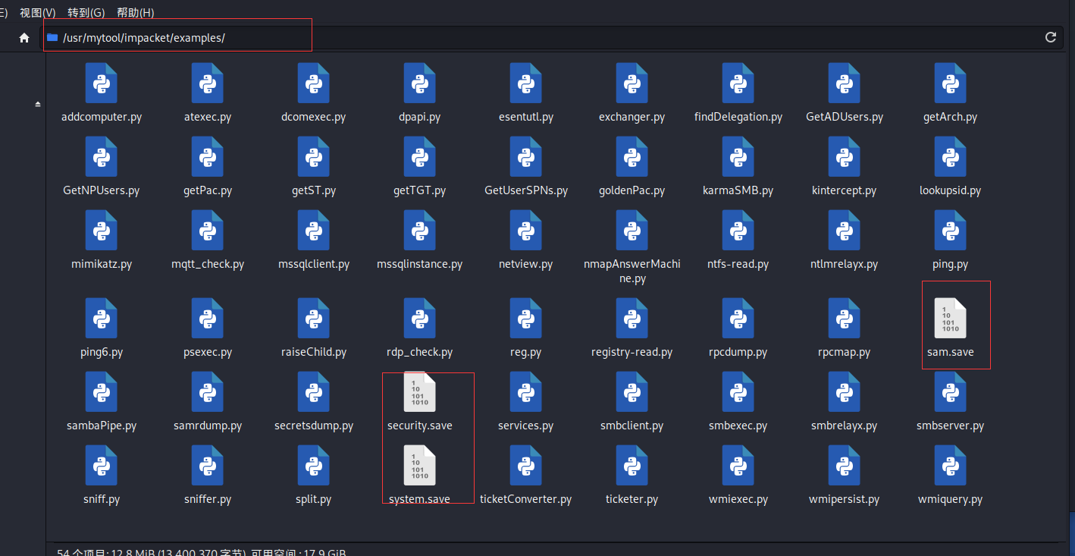1075x556 pixels.
Task: Click the sniffer.py file name
Action: (208, 500)
